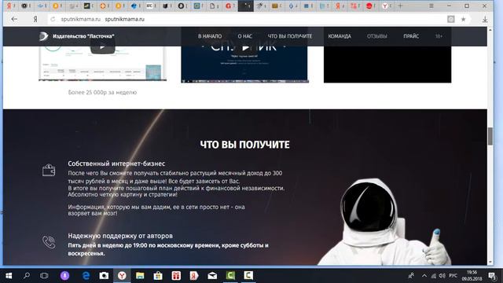
Task: Open the clock and date flyout
Action: coord(472,276)
